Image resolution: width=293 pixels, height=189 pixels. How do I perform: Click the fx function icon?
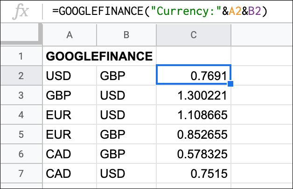(x=21, y=12)
